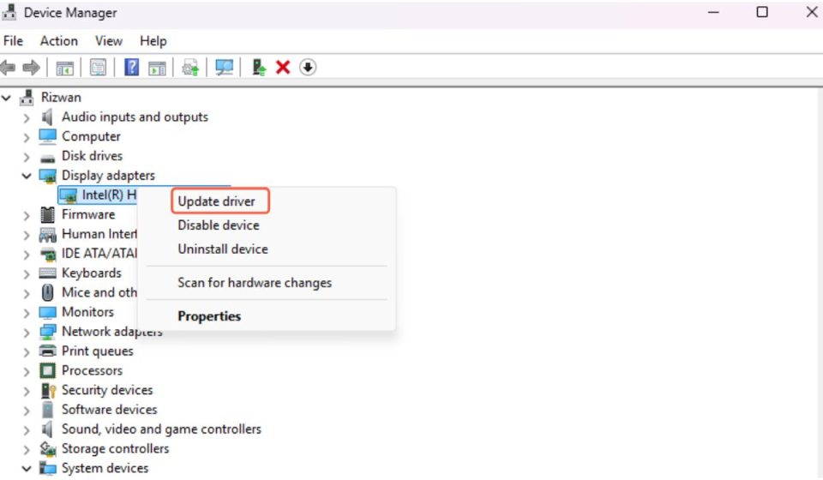Click the Keyboards icon
Image resolution: width=823 pixels, height=480 pixels.
tap(47, 273)
